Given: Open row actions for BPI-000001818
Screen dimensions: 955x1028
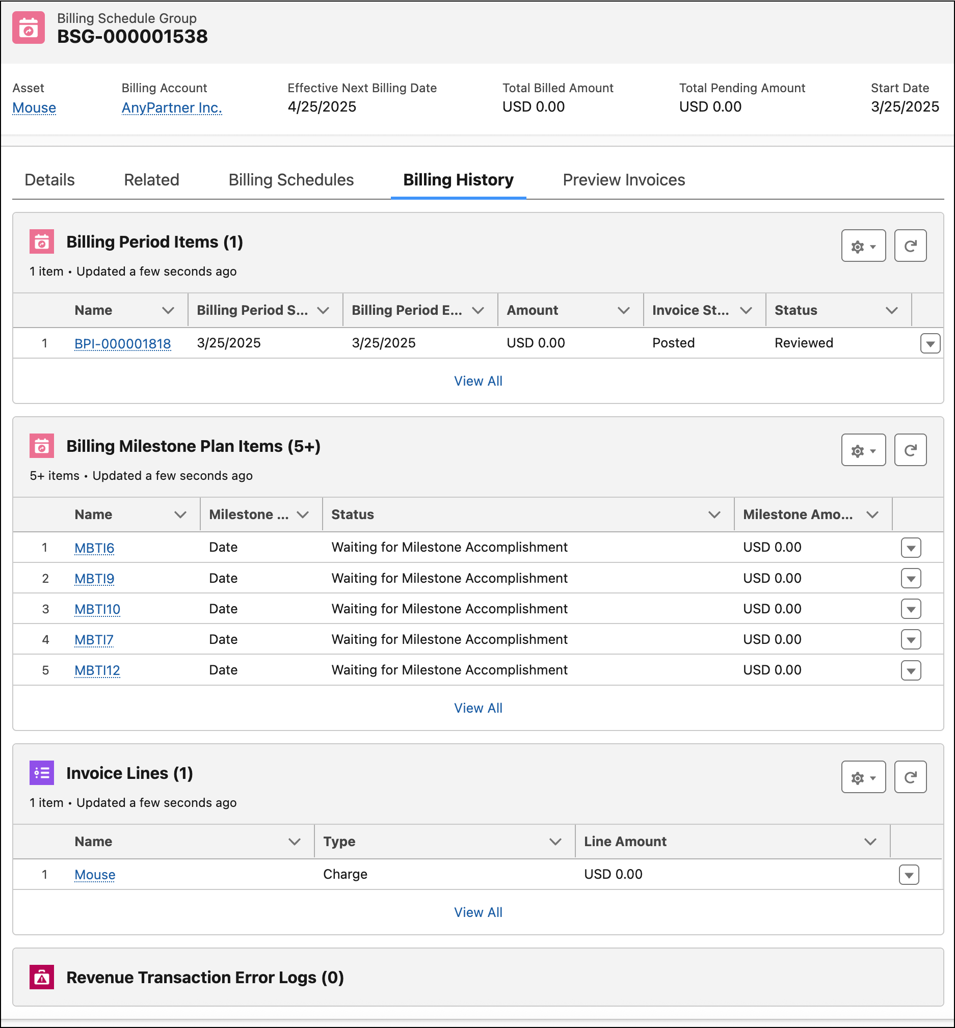Looking at the screenshot, I should (x=930, y=343).
